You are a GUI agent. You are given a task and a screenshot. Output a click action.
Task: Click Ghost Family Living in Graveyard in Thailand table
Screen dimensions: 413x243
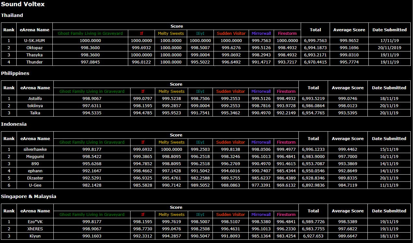click(x=90, y=33)
